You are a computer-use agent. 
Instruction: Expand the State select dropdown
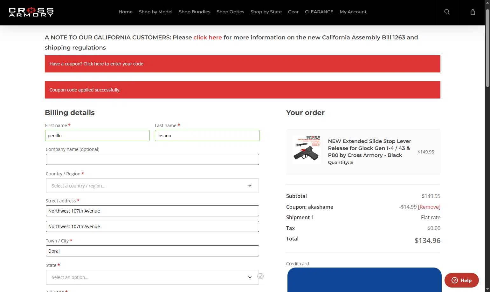[152, 277]
